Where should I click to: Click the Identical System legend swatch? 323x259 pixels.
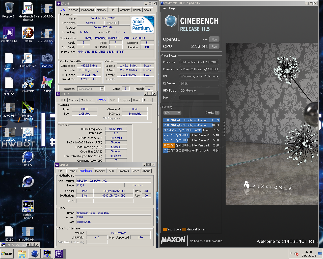(184, 229)
